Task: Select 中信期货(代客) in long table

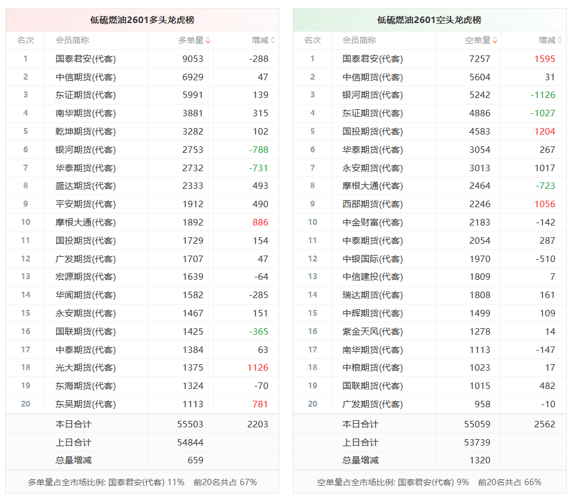Action: click(86, 77)
